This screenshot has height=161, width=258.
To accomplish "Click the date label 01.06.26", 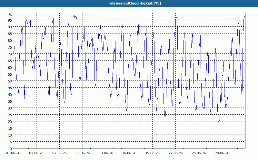I will tap(13, 153).
